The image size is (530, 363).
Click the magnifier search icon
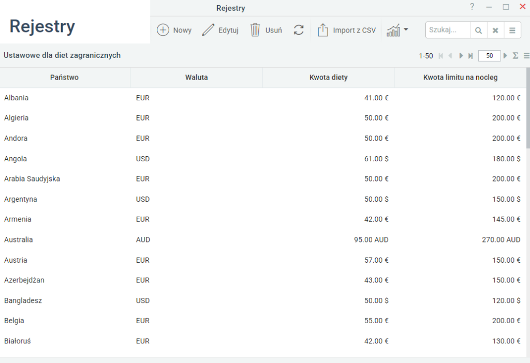point(478,31)
